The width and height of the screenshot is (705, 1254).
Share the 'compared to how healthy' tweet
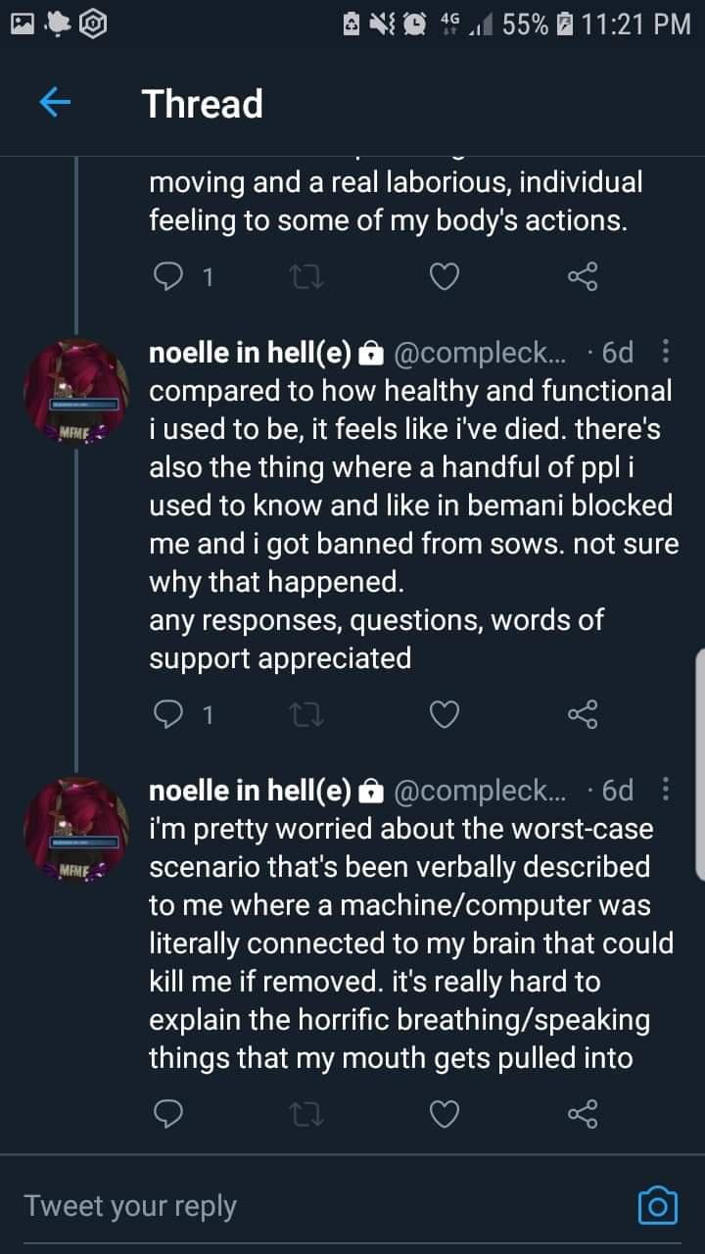[x=582, y=716]
